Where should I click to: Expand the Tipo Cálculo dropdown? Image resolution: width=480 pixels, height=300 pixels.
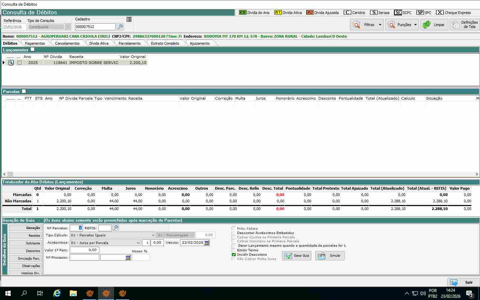[x=153, y=235]
